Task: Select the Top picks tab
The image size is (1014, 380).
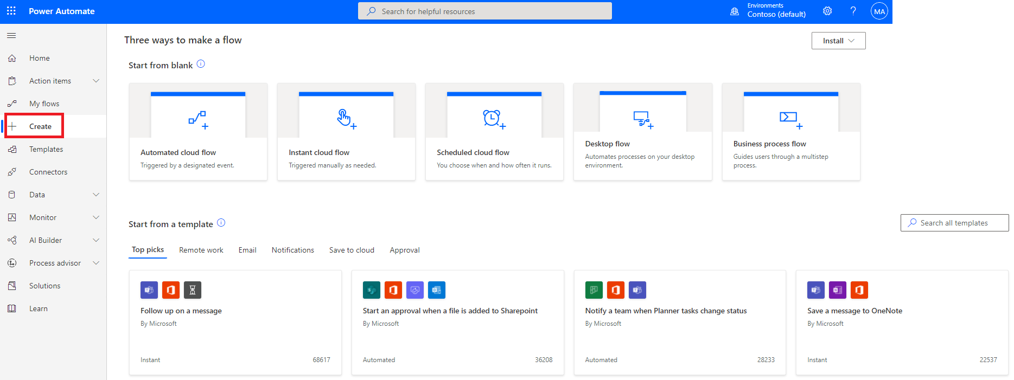Action: pos(148,250)
